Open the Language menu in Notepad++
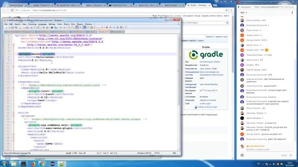 coord(42,24)
